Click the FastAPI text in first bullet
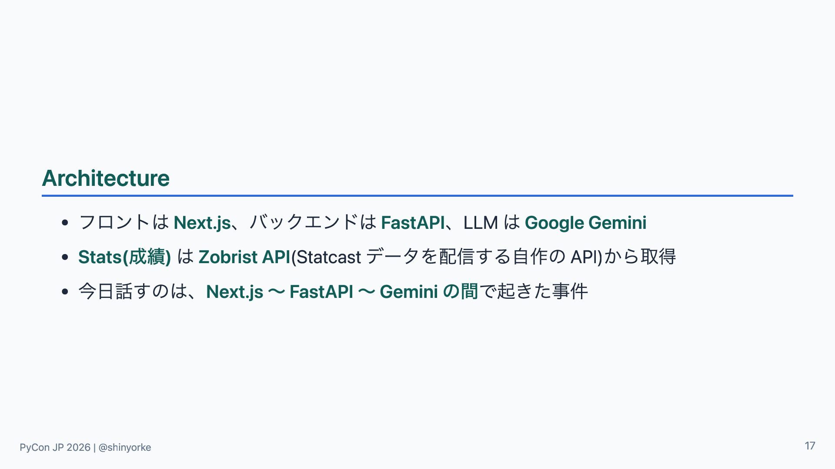835x469 pixels. (412, 223)
